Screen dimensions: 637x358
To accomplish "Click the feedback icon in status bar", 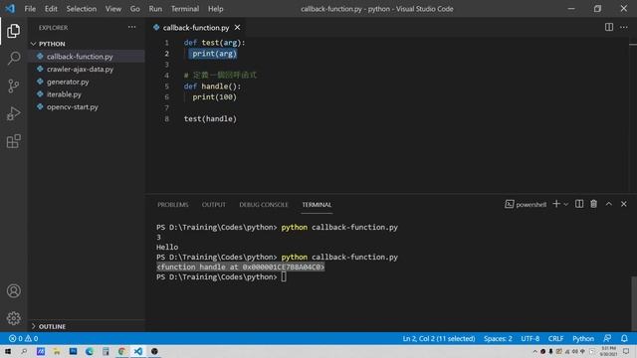I will pyautogui.click(x=607, y=338).
